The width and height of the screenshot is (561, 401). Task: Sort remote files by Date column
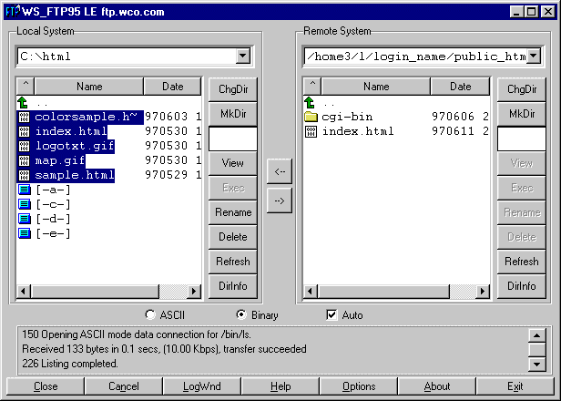click(461, 87)
